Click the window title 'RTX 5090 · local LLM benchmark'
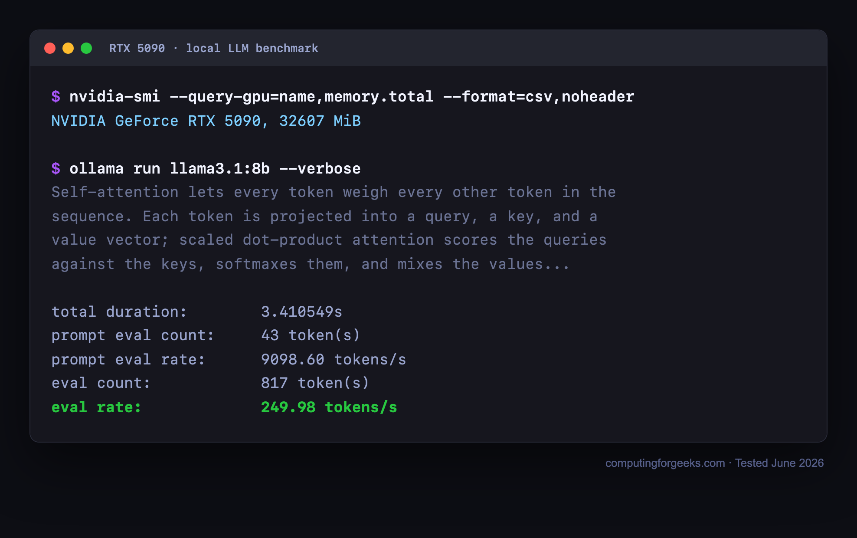857x538 pixels. pyautogui.click(x=214, y=48)
